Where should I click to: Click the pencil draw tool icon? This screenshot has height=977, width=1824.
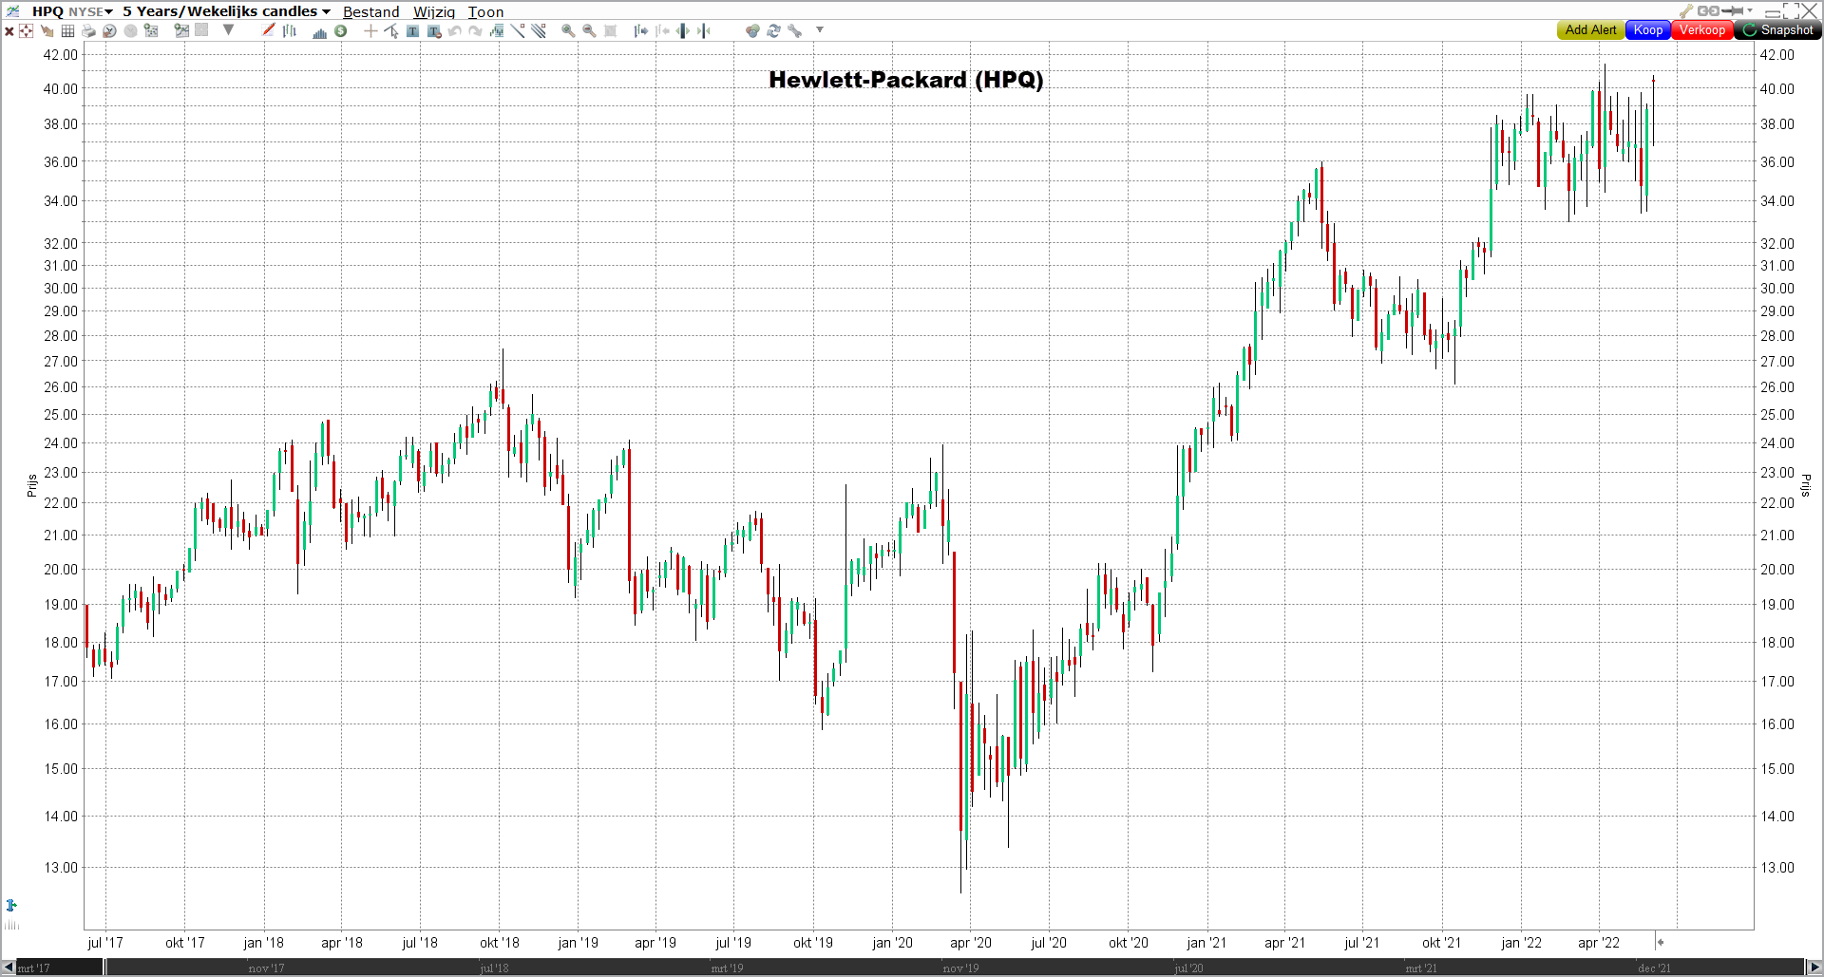click(x=269, y=30)
